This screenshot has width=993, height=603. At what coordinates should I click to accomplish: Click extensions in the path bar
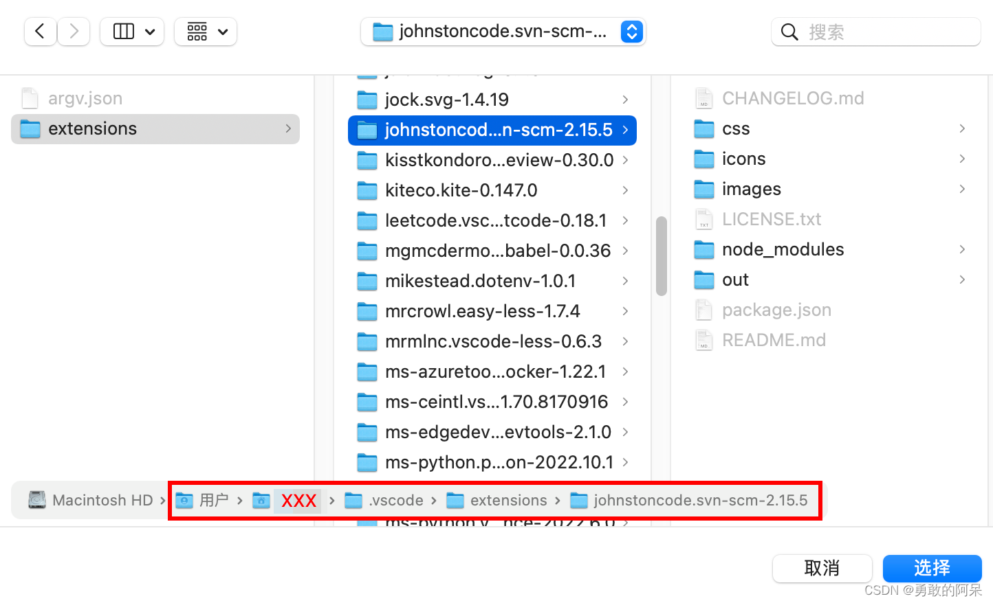click(x=497, y=500)
